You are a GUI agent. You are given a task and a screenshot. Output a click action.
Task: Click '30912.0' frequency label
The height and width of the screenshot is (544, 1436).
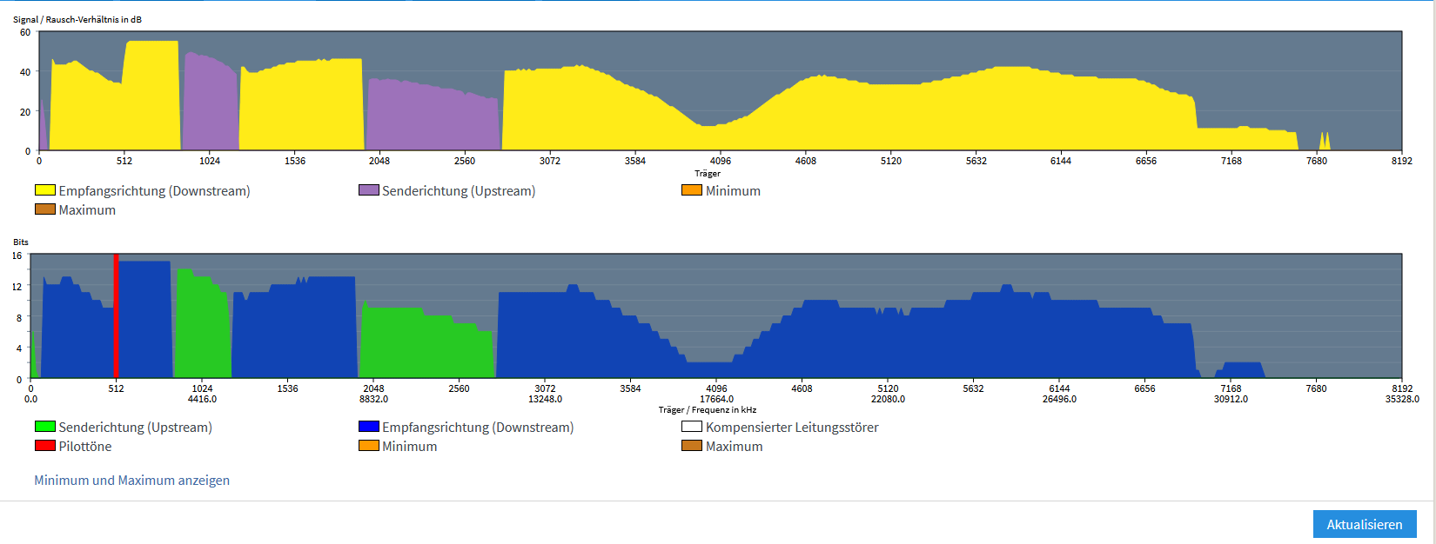[1231, 400]
